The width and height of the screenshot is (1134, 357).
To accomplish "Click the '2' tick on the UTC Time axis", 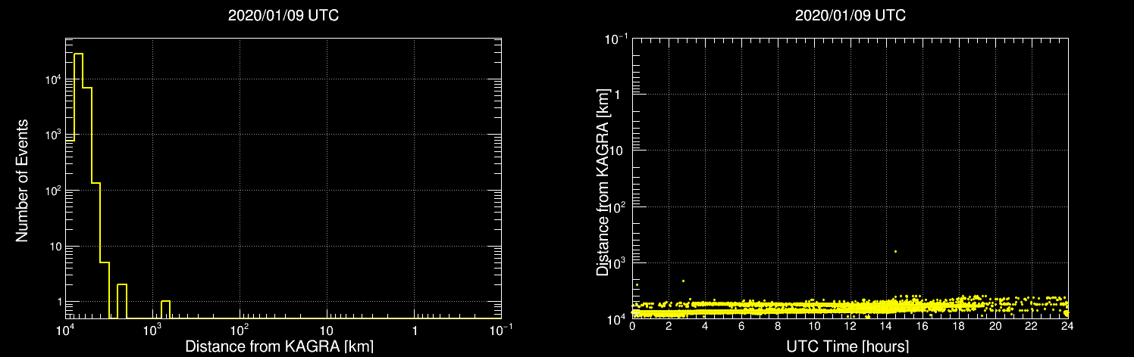I will 669,326.
